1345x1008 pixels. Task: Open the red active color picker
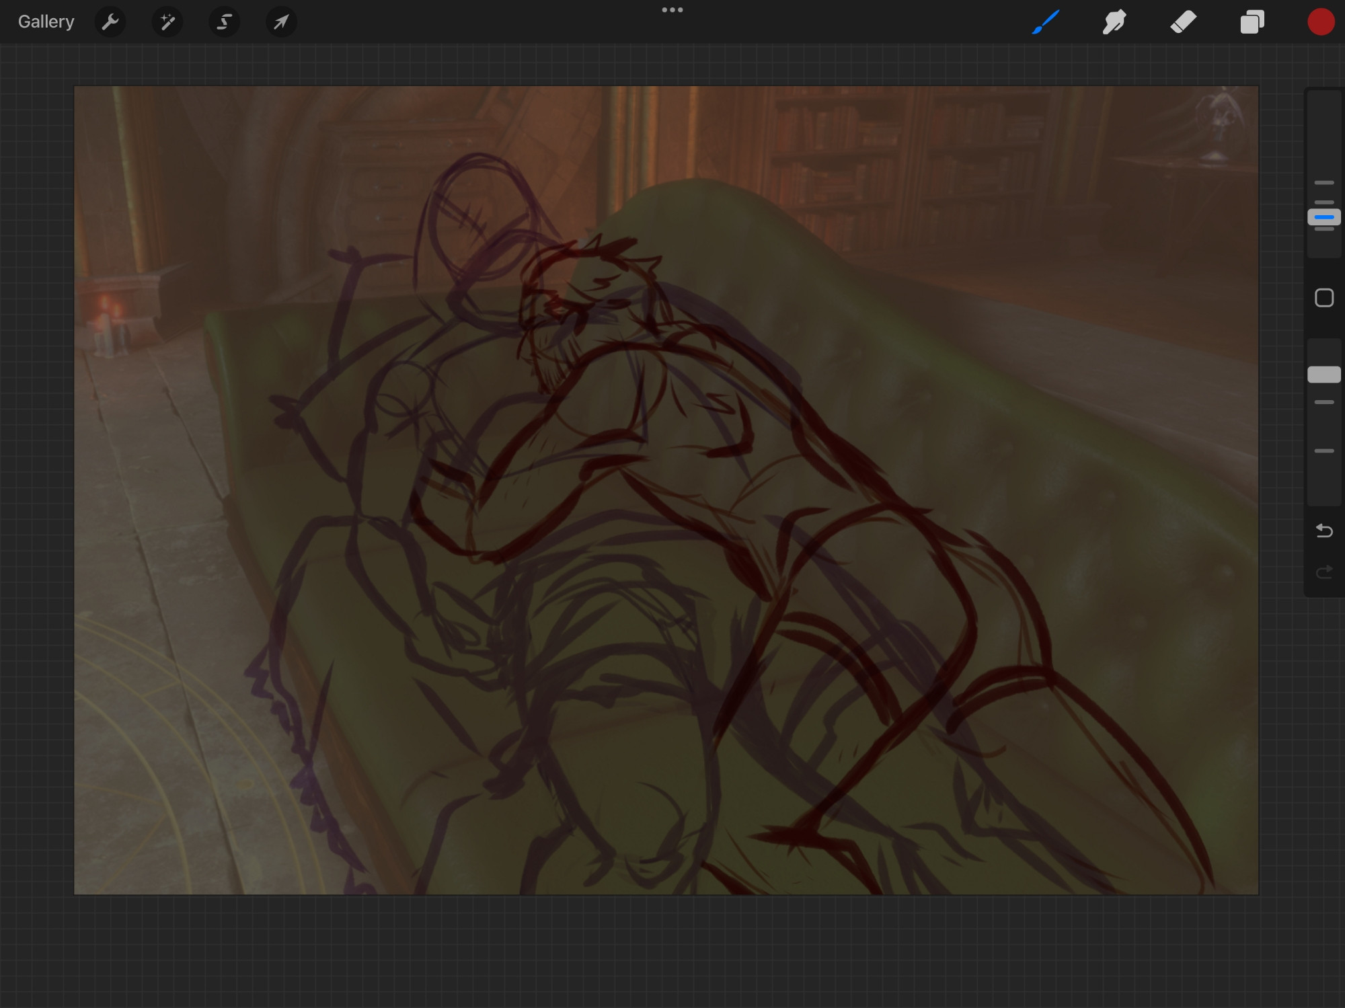[x=1321, y=22]
